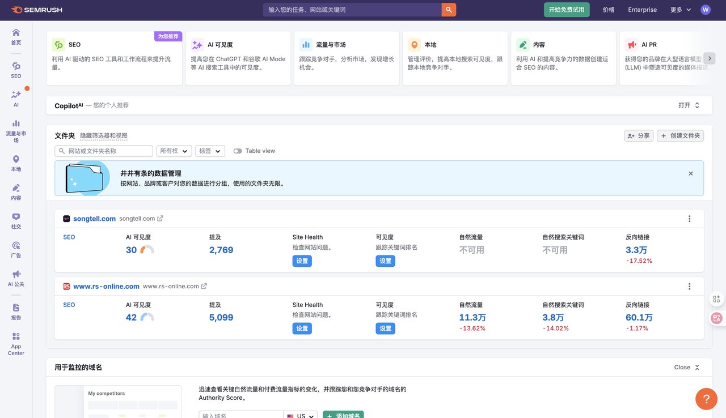The width and height of the screenshot is (726, 418).
Task: Click 开始免费试用 button
Action: pos(567,10)
